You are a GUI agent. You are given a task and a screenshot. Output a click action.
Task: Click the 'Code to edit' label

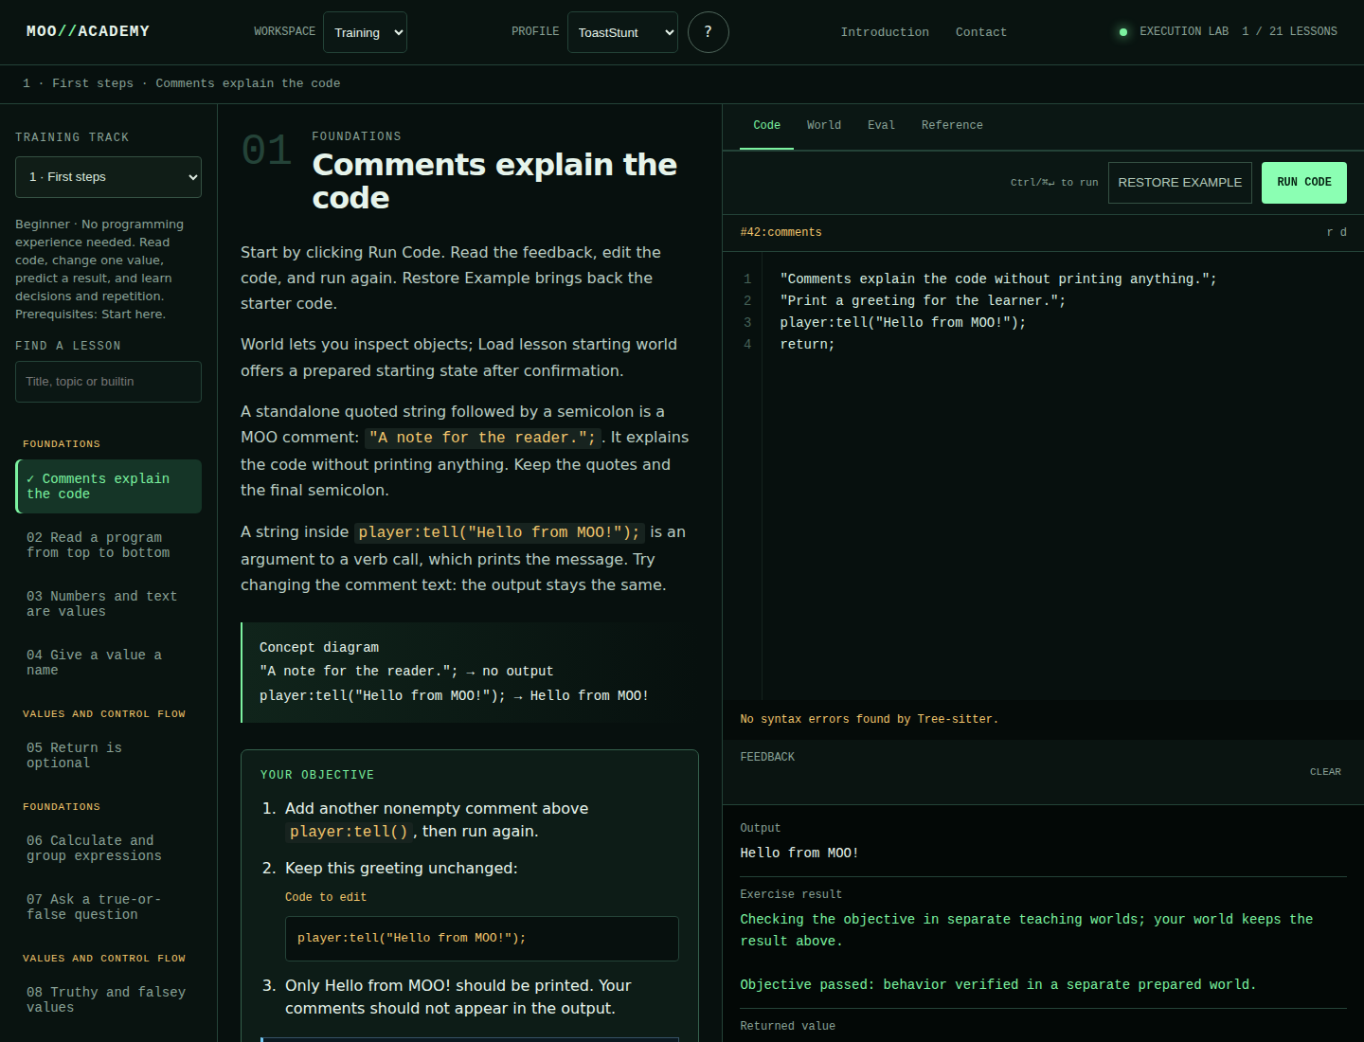326,897
